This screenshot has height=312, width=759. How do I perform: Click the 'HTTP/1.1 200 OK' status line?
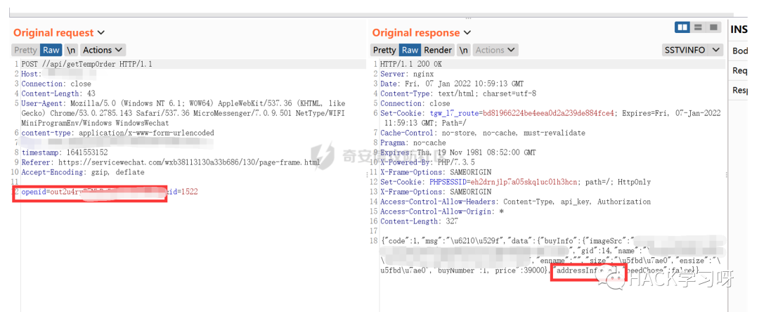pos(411,65)
